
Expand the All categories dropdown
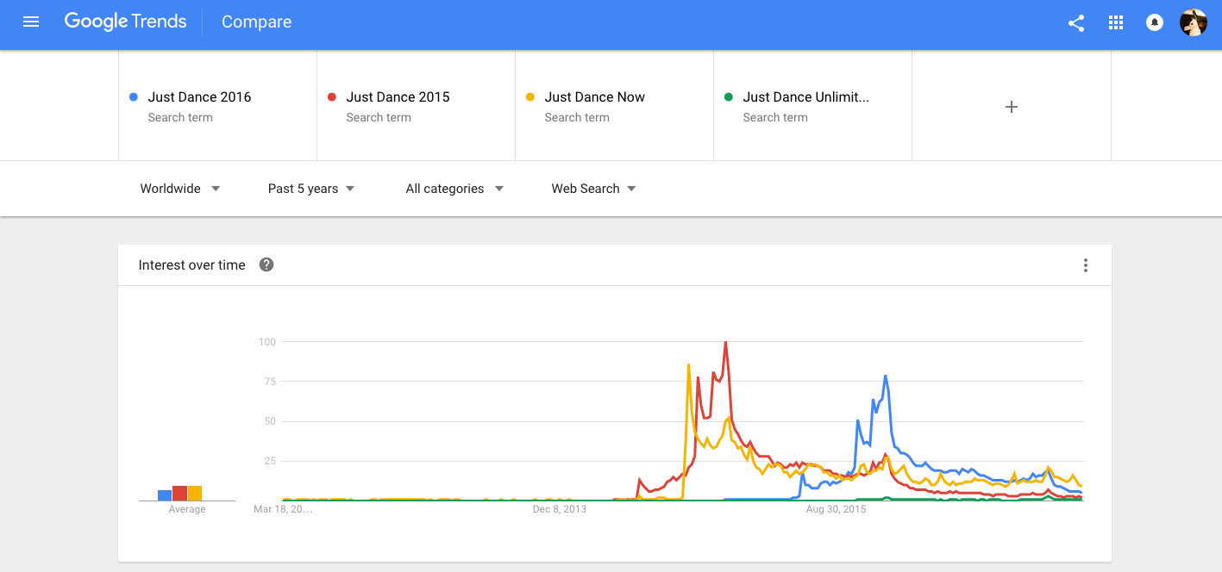pyautogui.click(x=454, y=189)
